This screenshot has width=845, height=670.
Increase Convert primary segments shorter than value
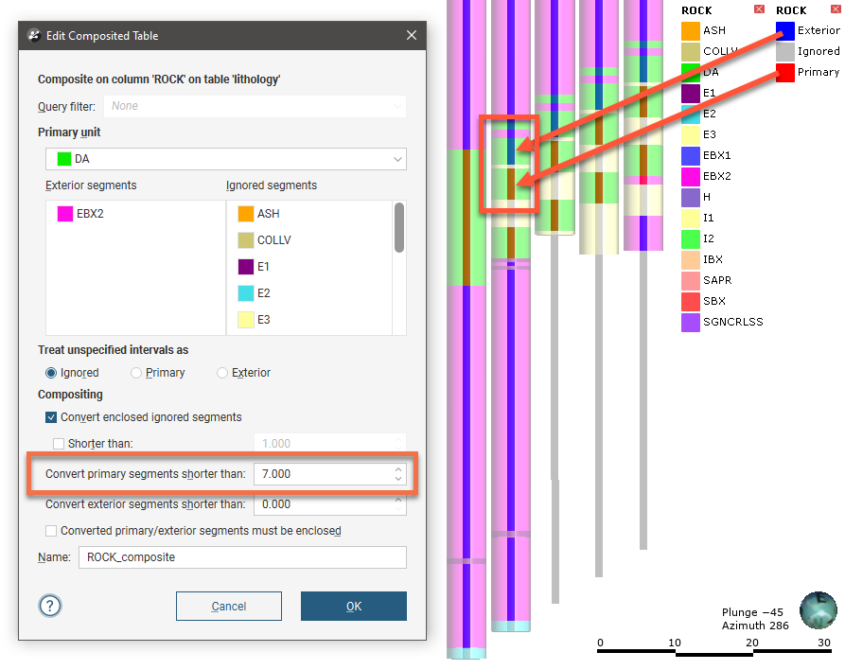coord(398,468)
